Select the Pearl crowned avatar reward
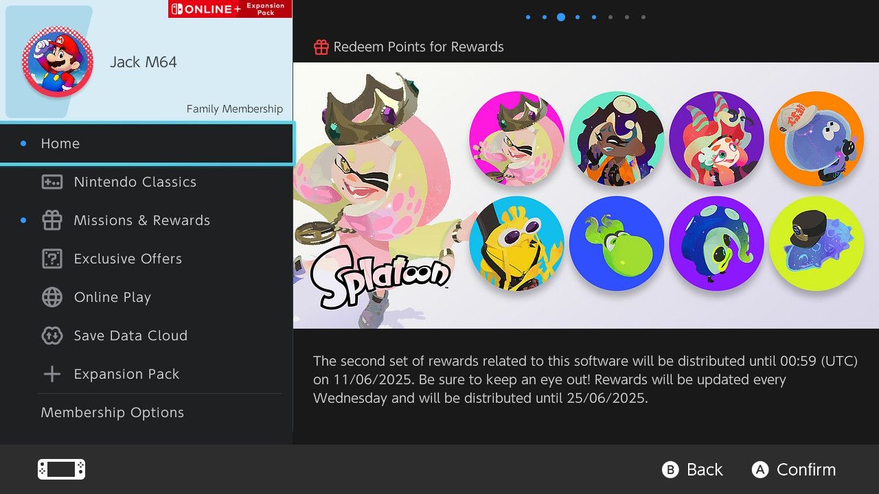The image size is (879, 494). tap(516, 138)
